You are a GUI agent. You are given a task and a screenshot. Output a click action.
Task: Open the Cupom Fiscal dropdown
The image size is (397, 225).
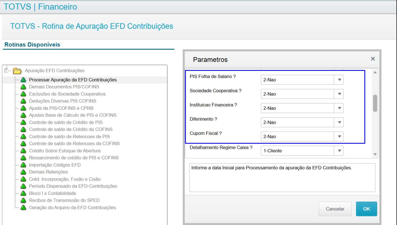point(339,136)
